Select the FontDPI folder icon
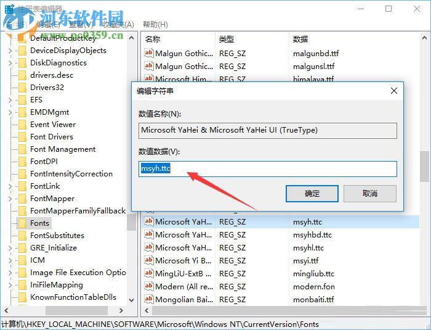 (22, 162)
